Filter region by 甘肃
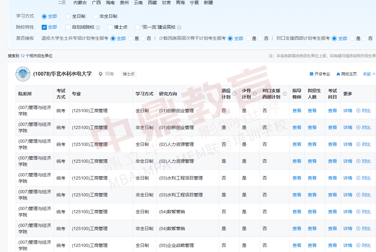 click(167, 3)
